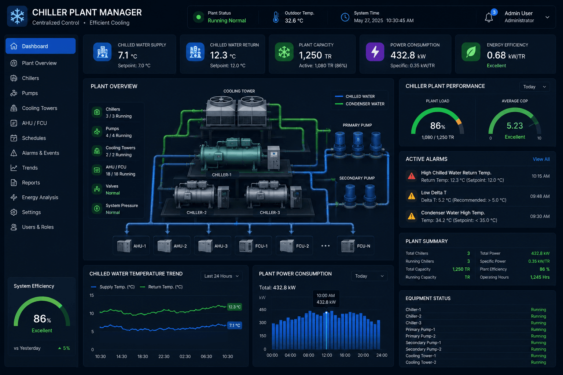Click the System Pressure status icon
The image size is (563, 375).
click(97, 208)
